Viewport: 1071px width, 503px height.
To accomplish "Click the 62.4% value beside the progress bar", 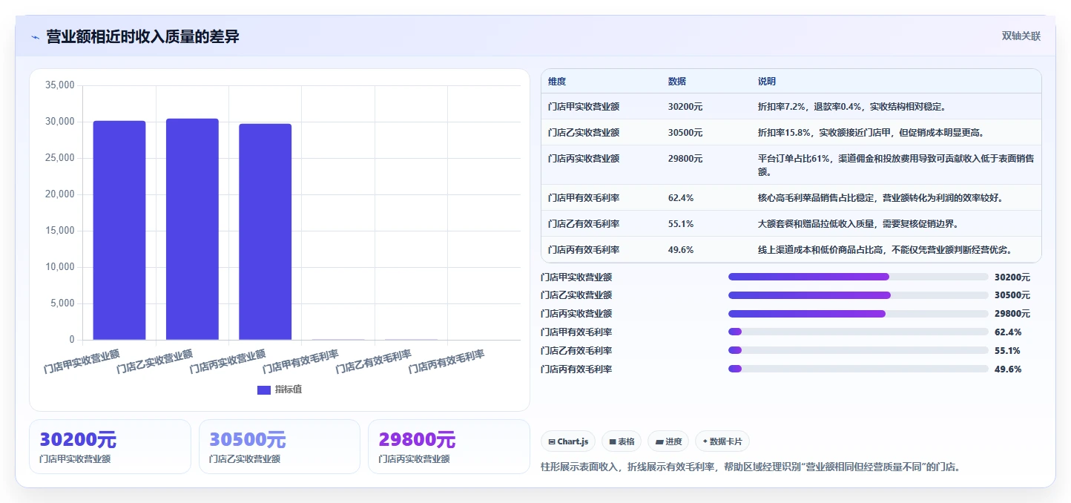I will pos(1008,332).
